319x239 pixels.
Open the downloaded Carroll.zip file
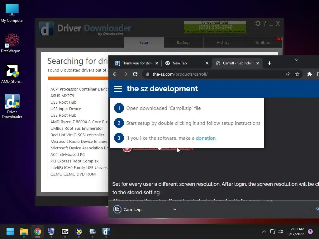pos(132,209)
